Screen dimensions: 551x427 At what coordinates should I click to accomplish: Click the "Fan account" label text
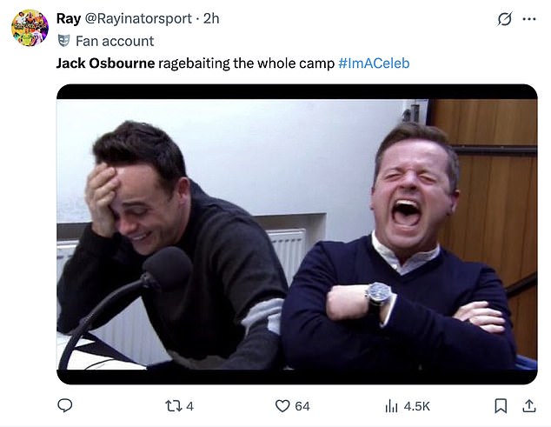point(115,41)
